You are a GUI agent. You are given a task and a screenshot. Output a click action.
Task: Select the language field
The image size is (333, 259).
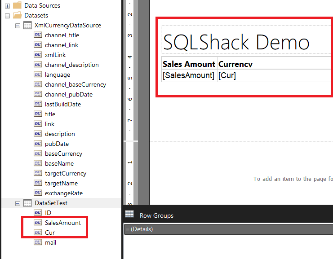tap(58, 75)
